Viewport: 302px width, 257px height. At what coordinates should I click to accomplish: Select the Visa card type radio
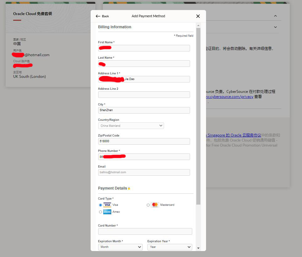pos(100,205)
